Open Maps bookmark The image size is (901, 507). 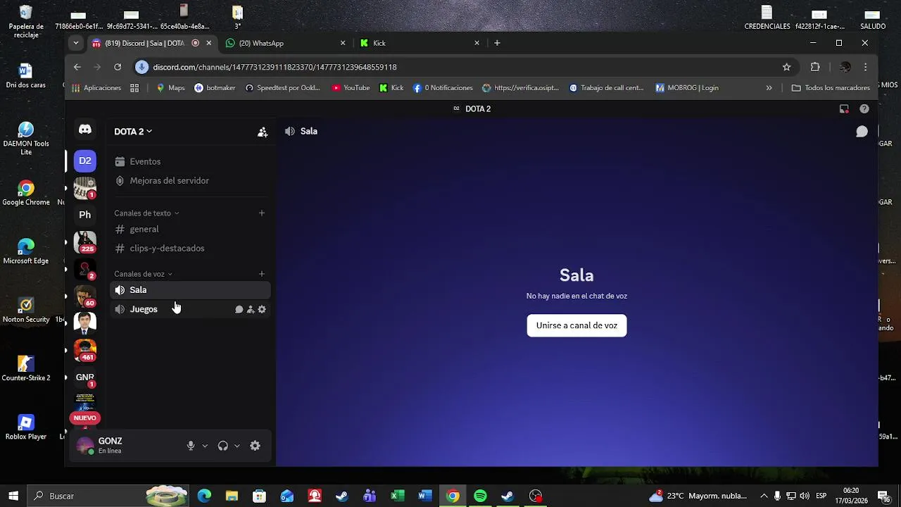click(170, 88)
